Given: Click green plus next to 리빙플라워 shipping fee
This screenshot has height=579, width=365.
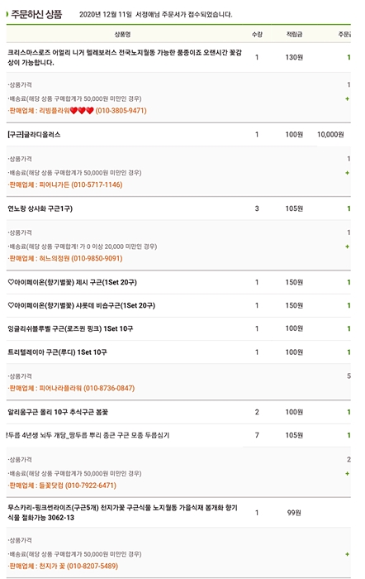Looking at the screenshot, I should pos(347,98).
